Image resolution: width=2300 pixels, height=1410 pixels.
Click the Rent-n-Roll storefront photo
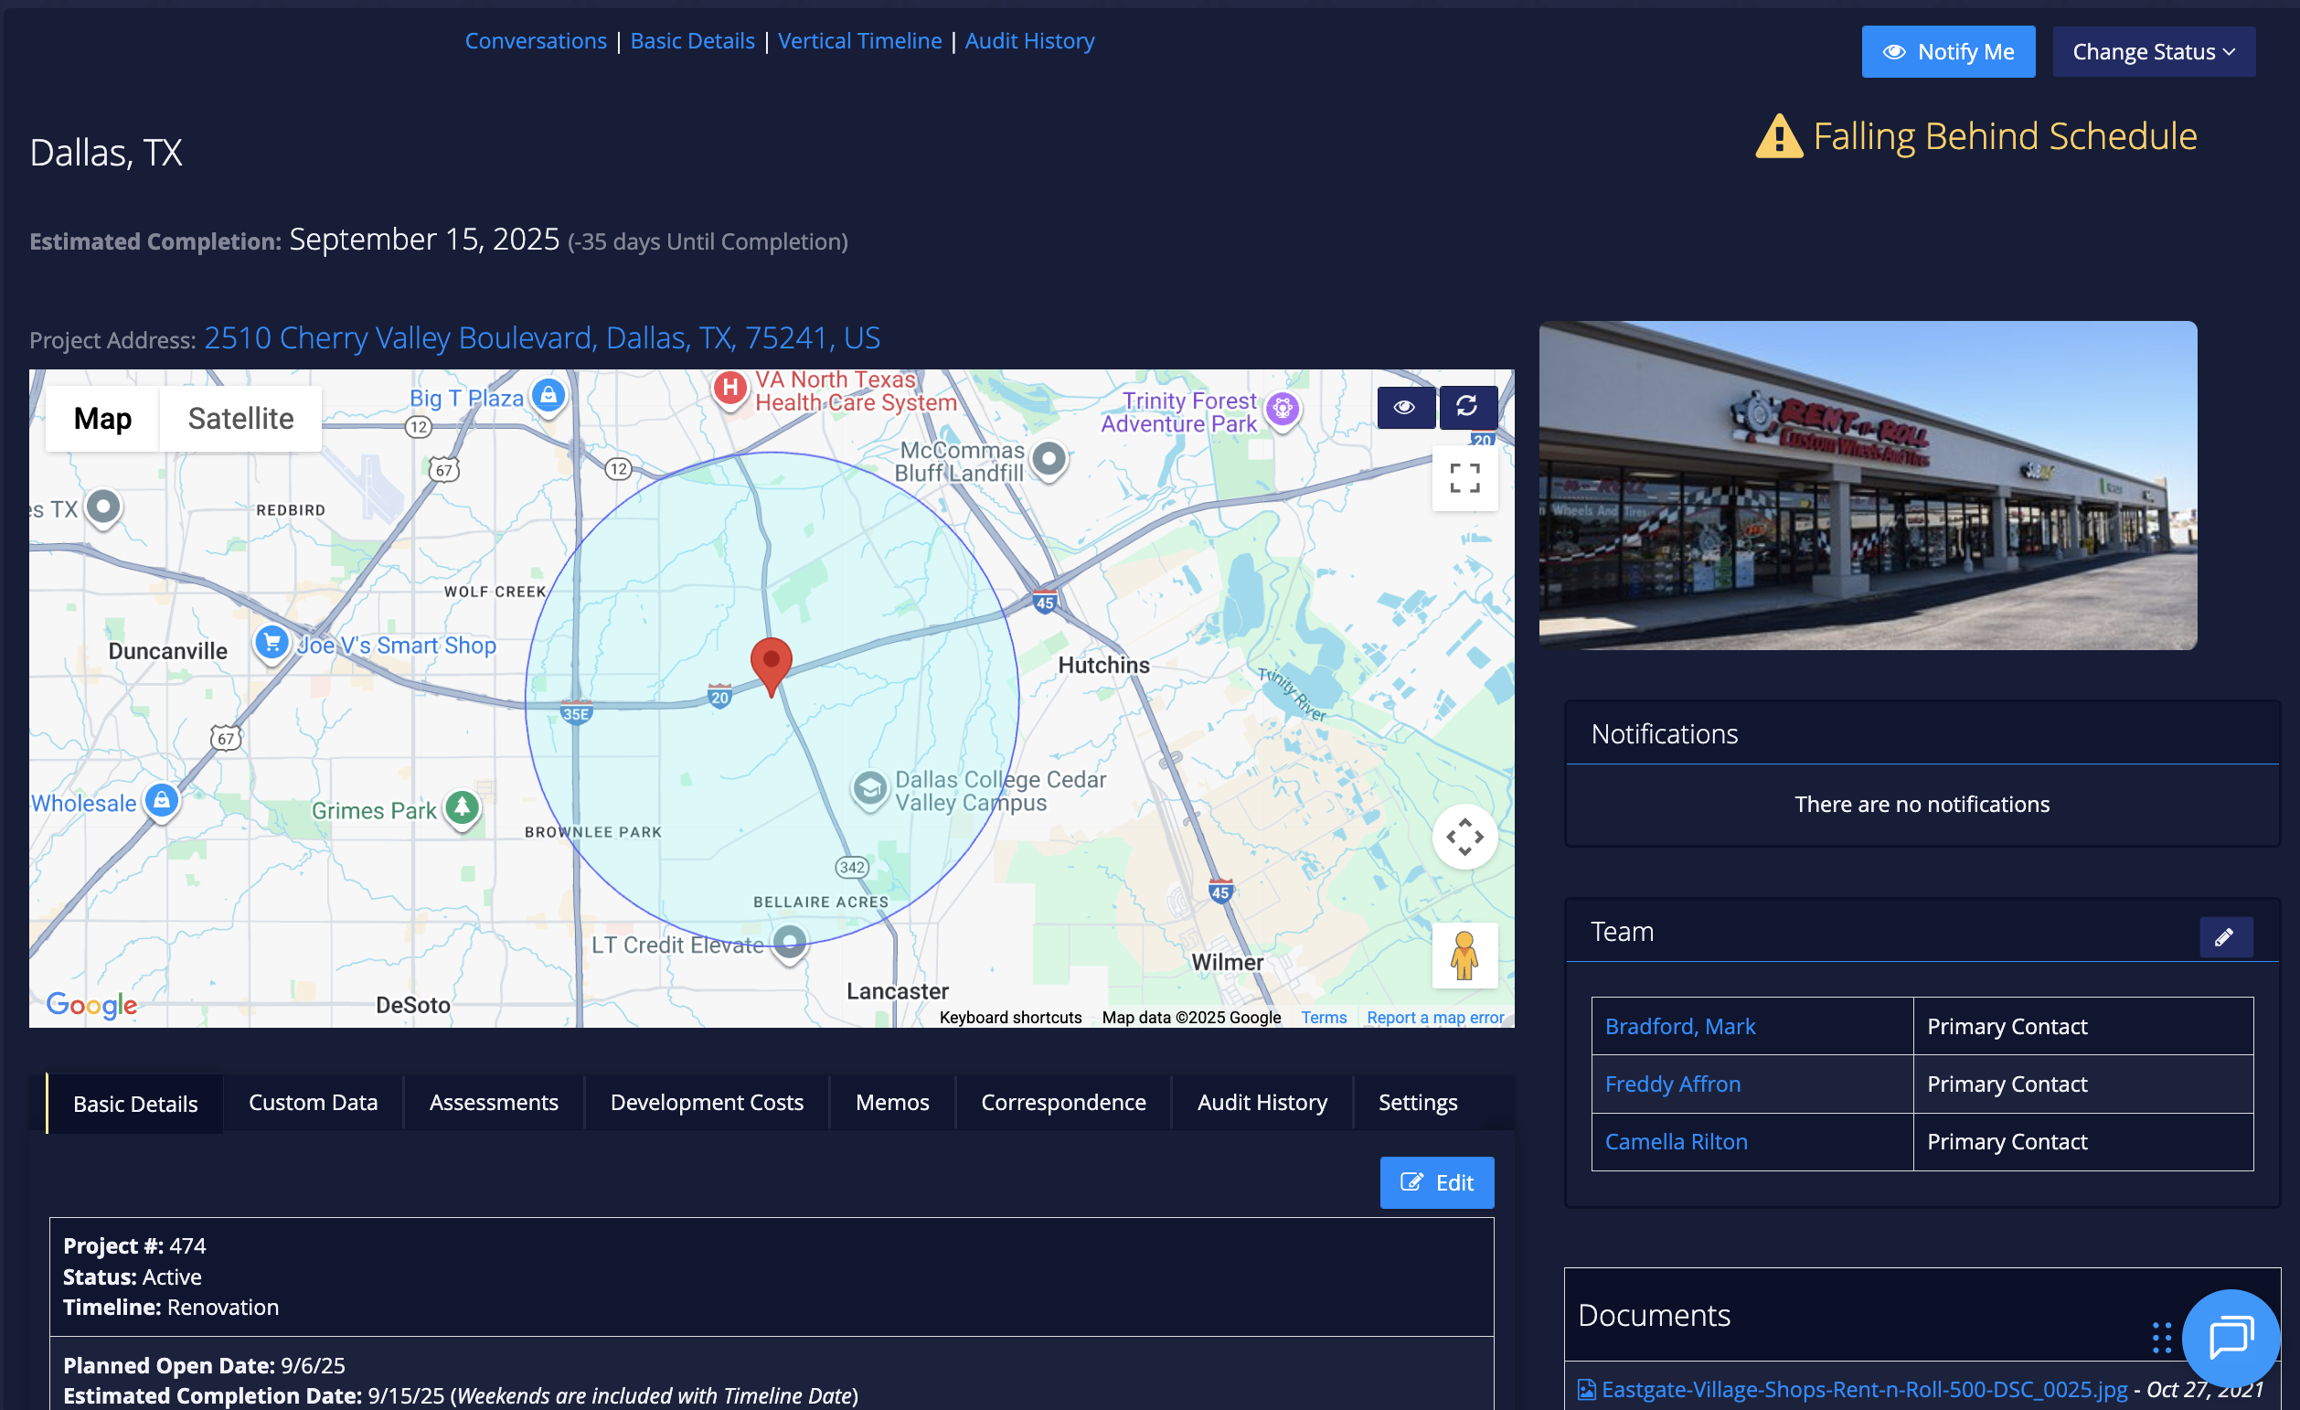[1867, 486]
